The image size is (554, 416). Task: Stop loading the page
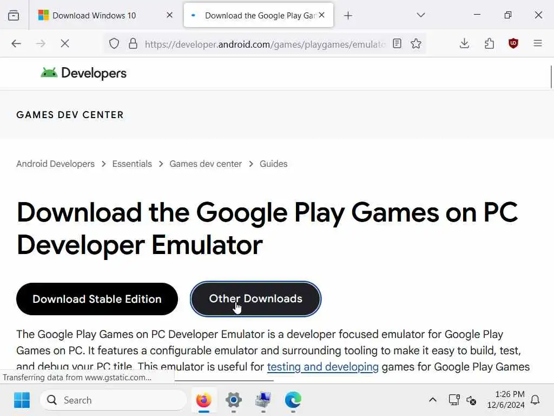click(x=65, y=43)
